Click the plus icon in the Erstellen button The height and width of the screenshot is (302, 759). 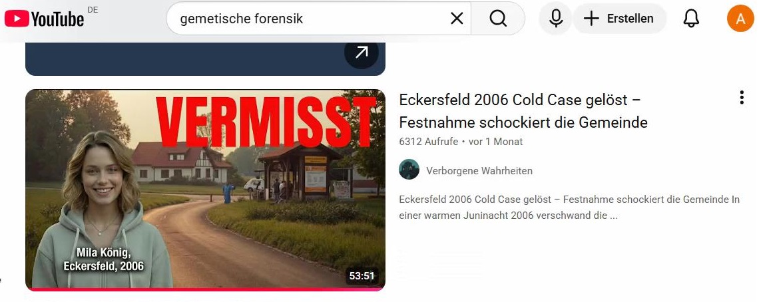click(591, 19)
